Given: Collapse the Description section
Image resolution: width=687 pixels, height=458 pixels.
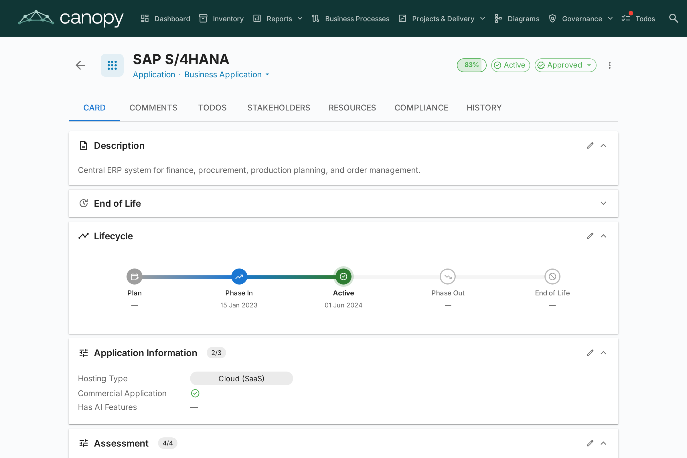Looking at the screenshot, I should [603, 145].
